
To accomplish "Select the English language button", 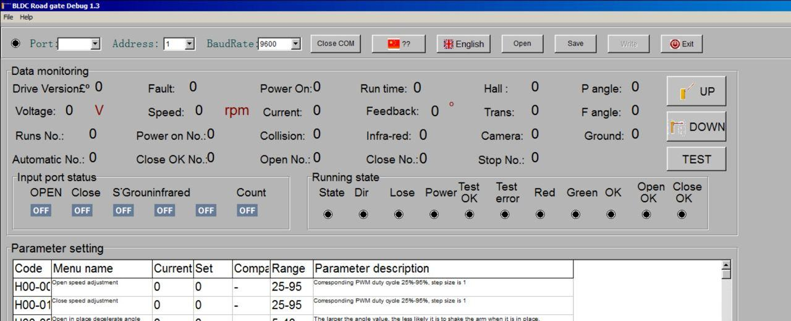I will point(463,44).
